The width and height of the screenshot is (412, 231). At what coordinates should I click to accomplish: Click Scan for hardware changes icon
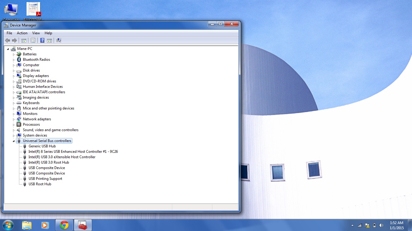(59, 40)
